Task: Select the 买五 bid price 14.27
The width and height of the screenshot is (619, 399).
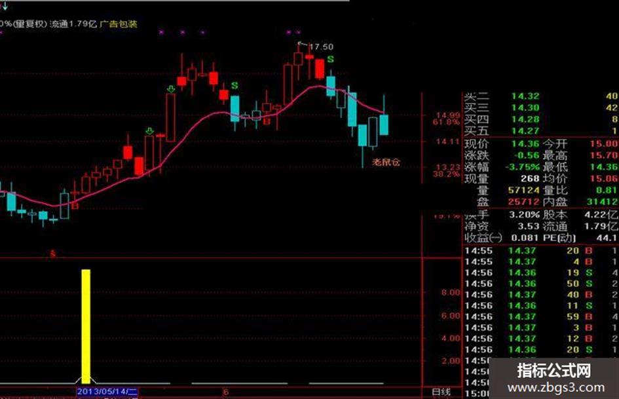Action: pyautogui.click(x=525, y=130)
